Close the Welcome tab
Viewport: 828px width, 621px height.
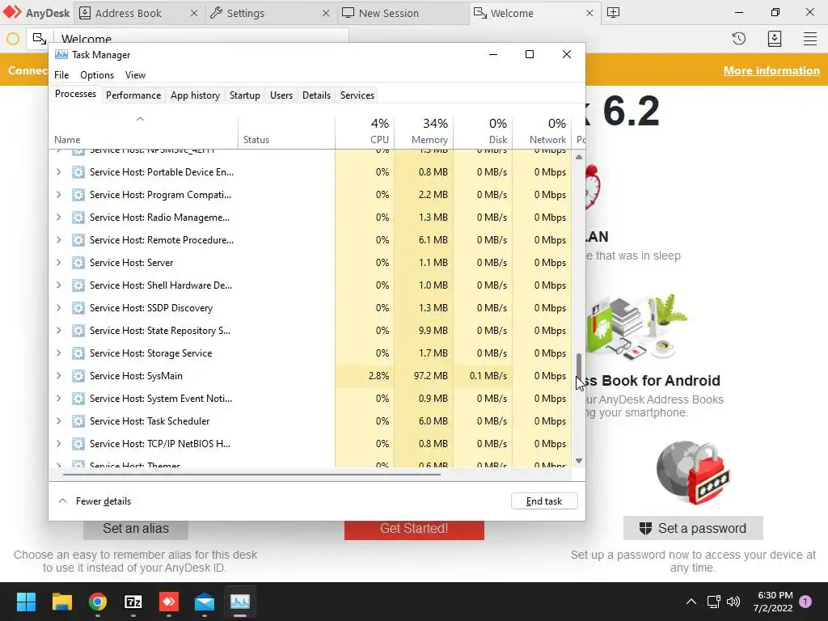coord(589,13)
